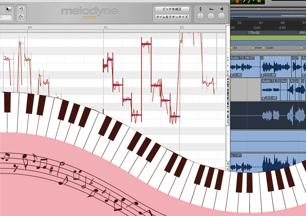Select the 2a marker in Pro Tools
This screenshot has height=216, width=306.
234,48
